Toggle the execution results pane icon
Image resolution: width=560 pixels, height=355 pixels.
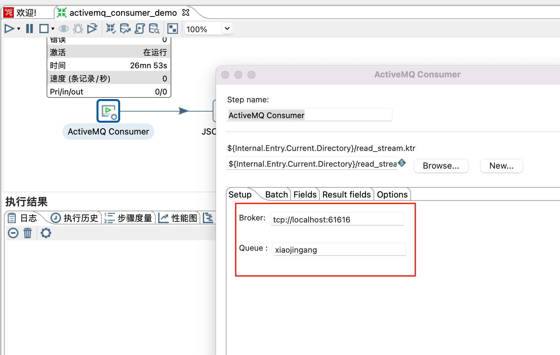pos(173,29)
